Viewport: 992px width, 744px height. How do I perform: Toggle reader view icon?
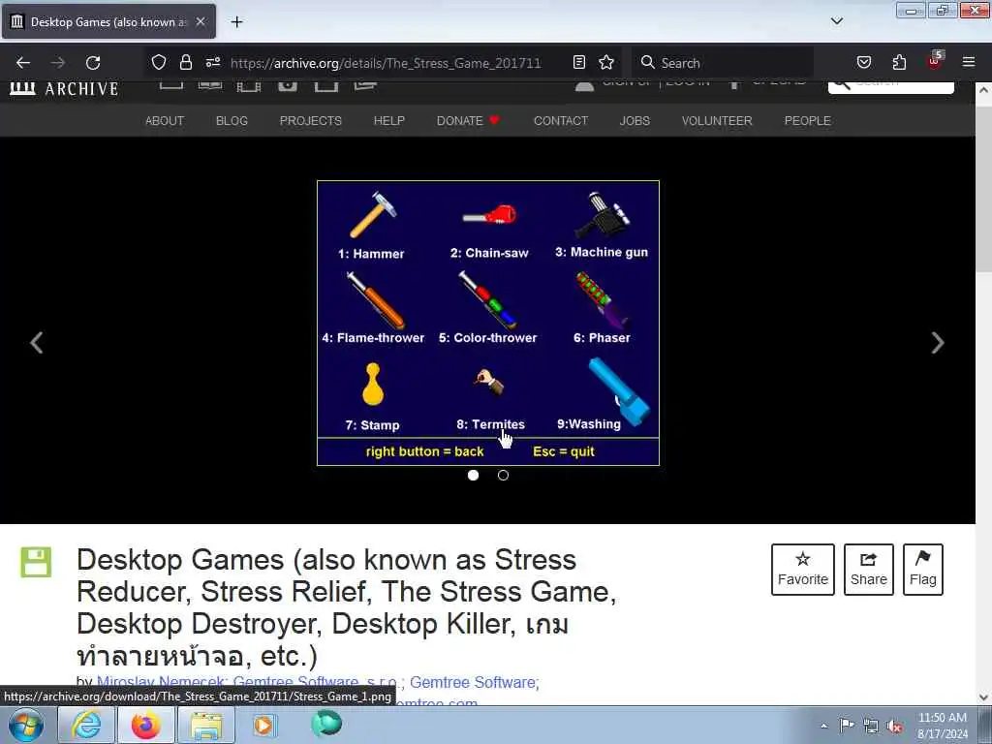click(x=579, y=62)
